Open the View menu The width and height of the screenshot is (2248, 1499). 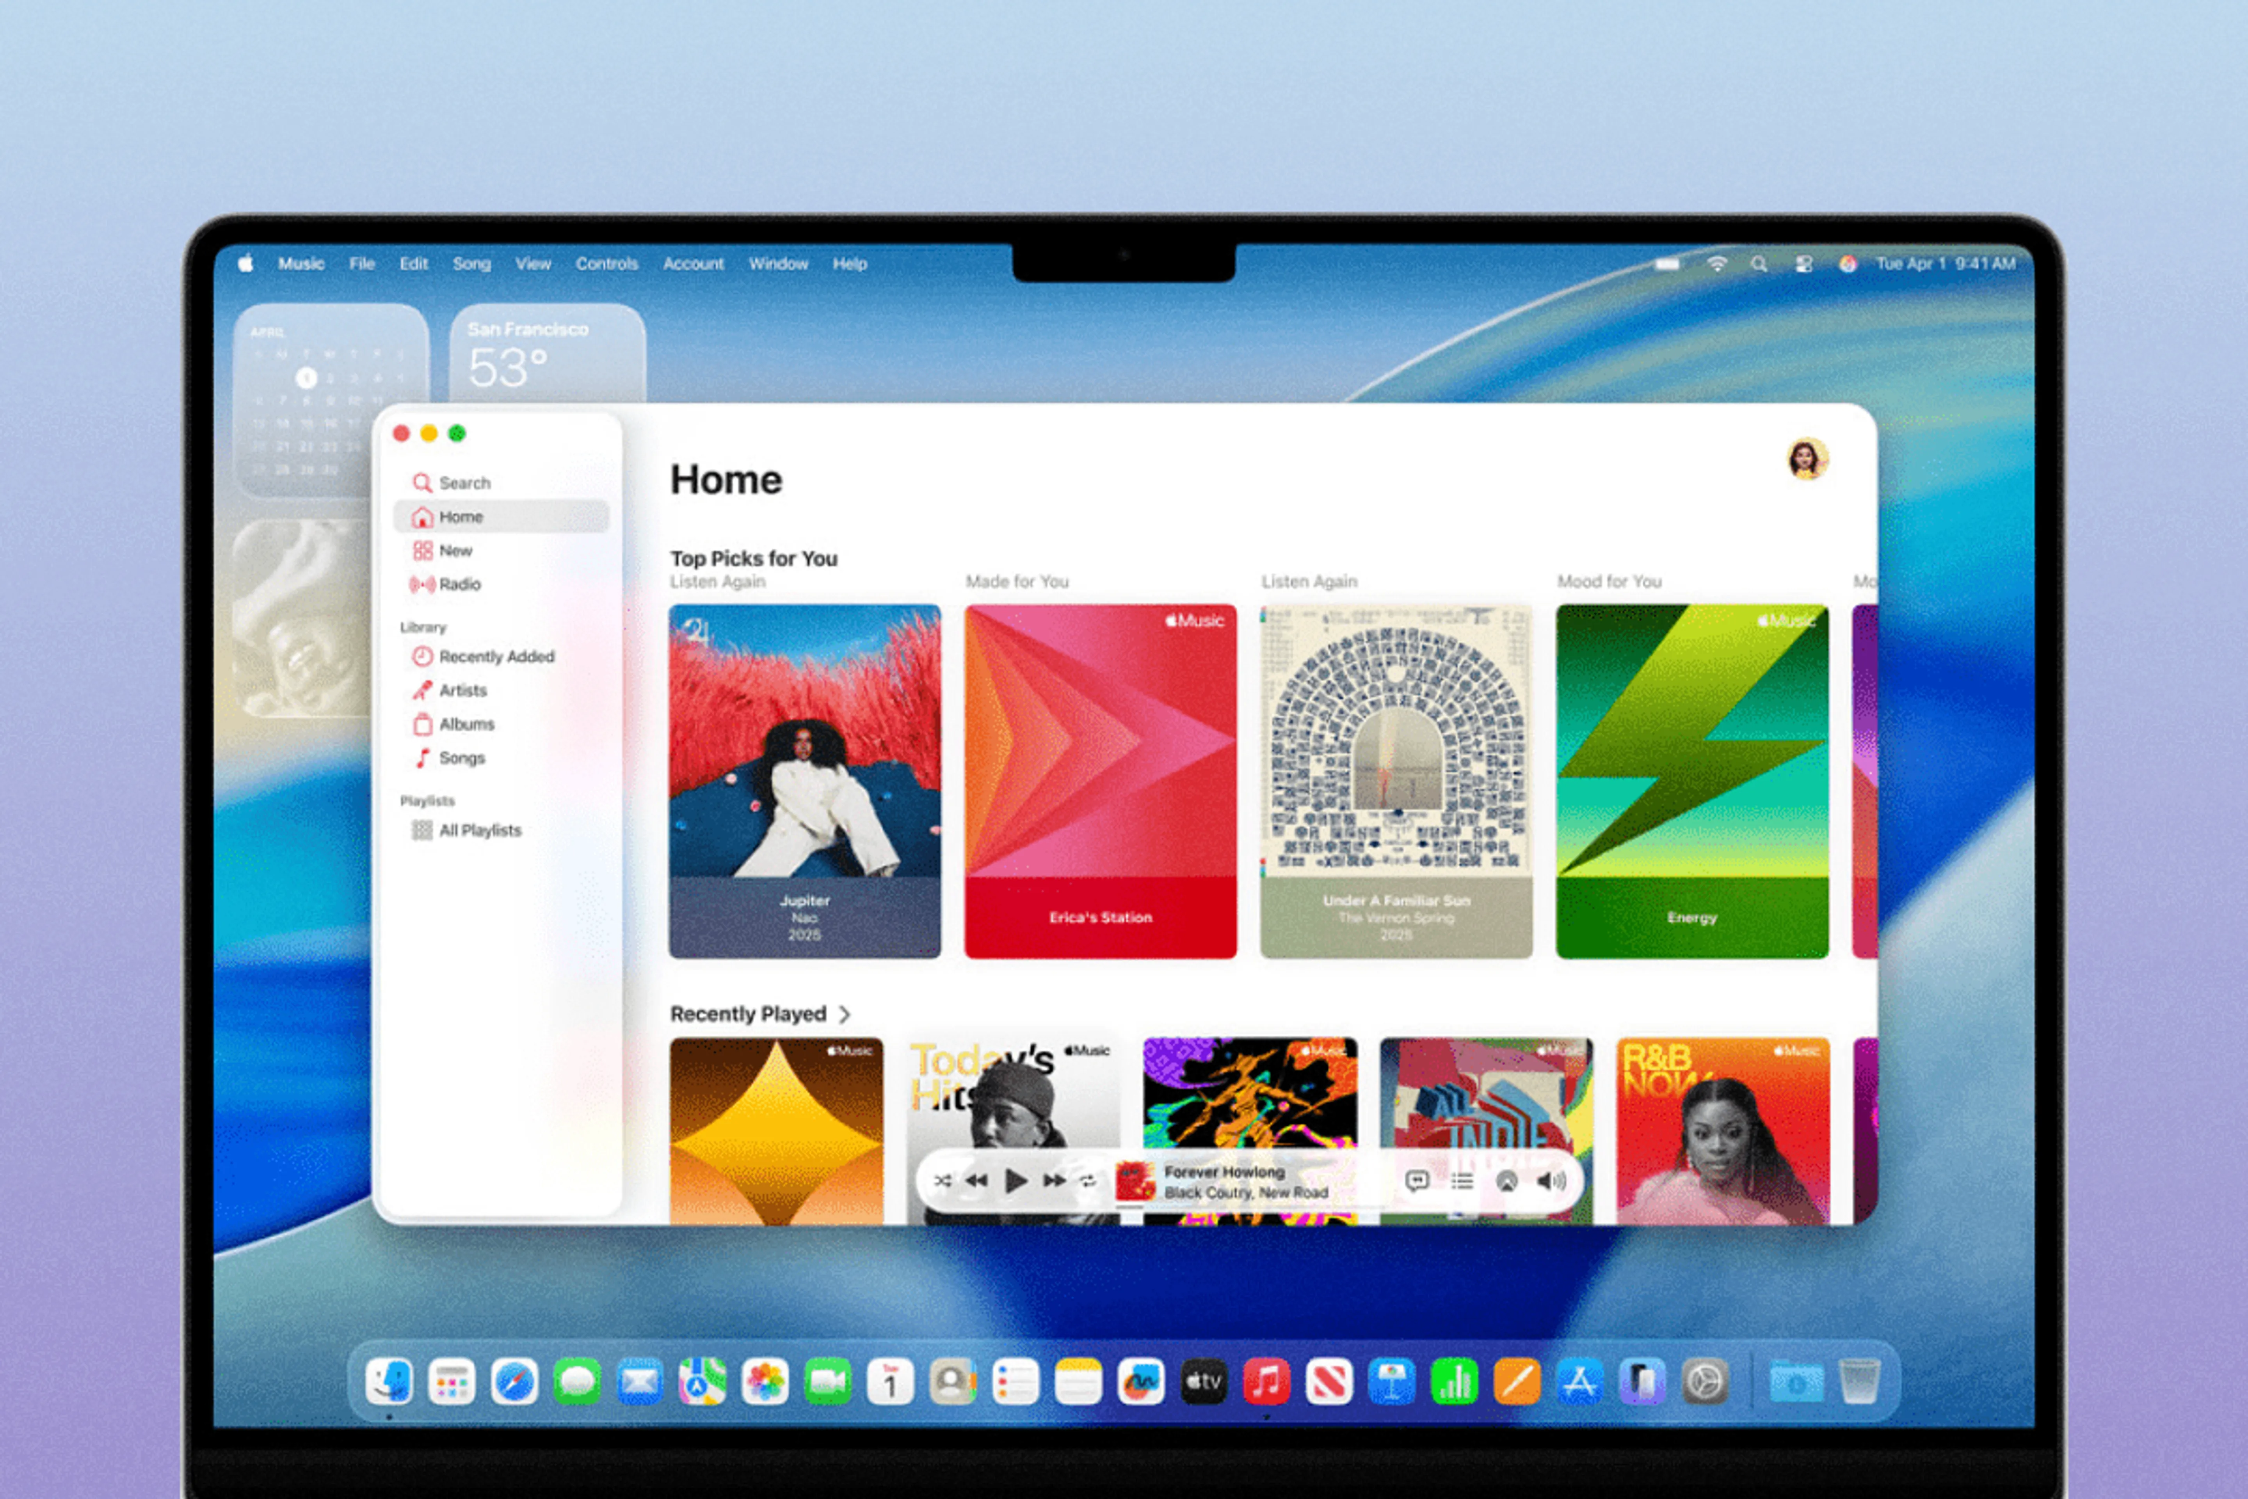click(534, 264)
